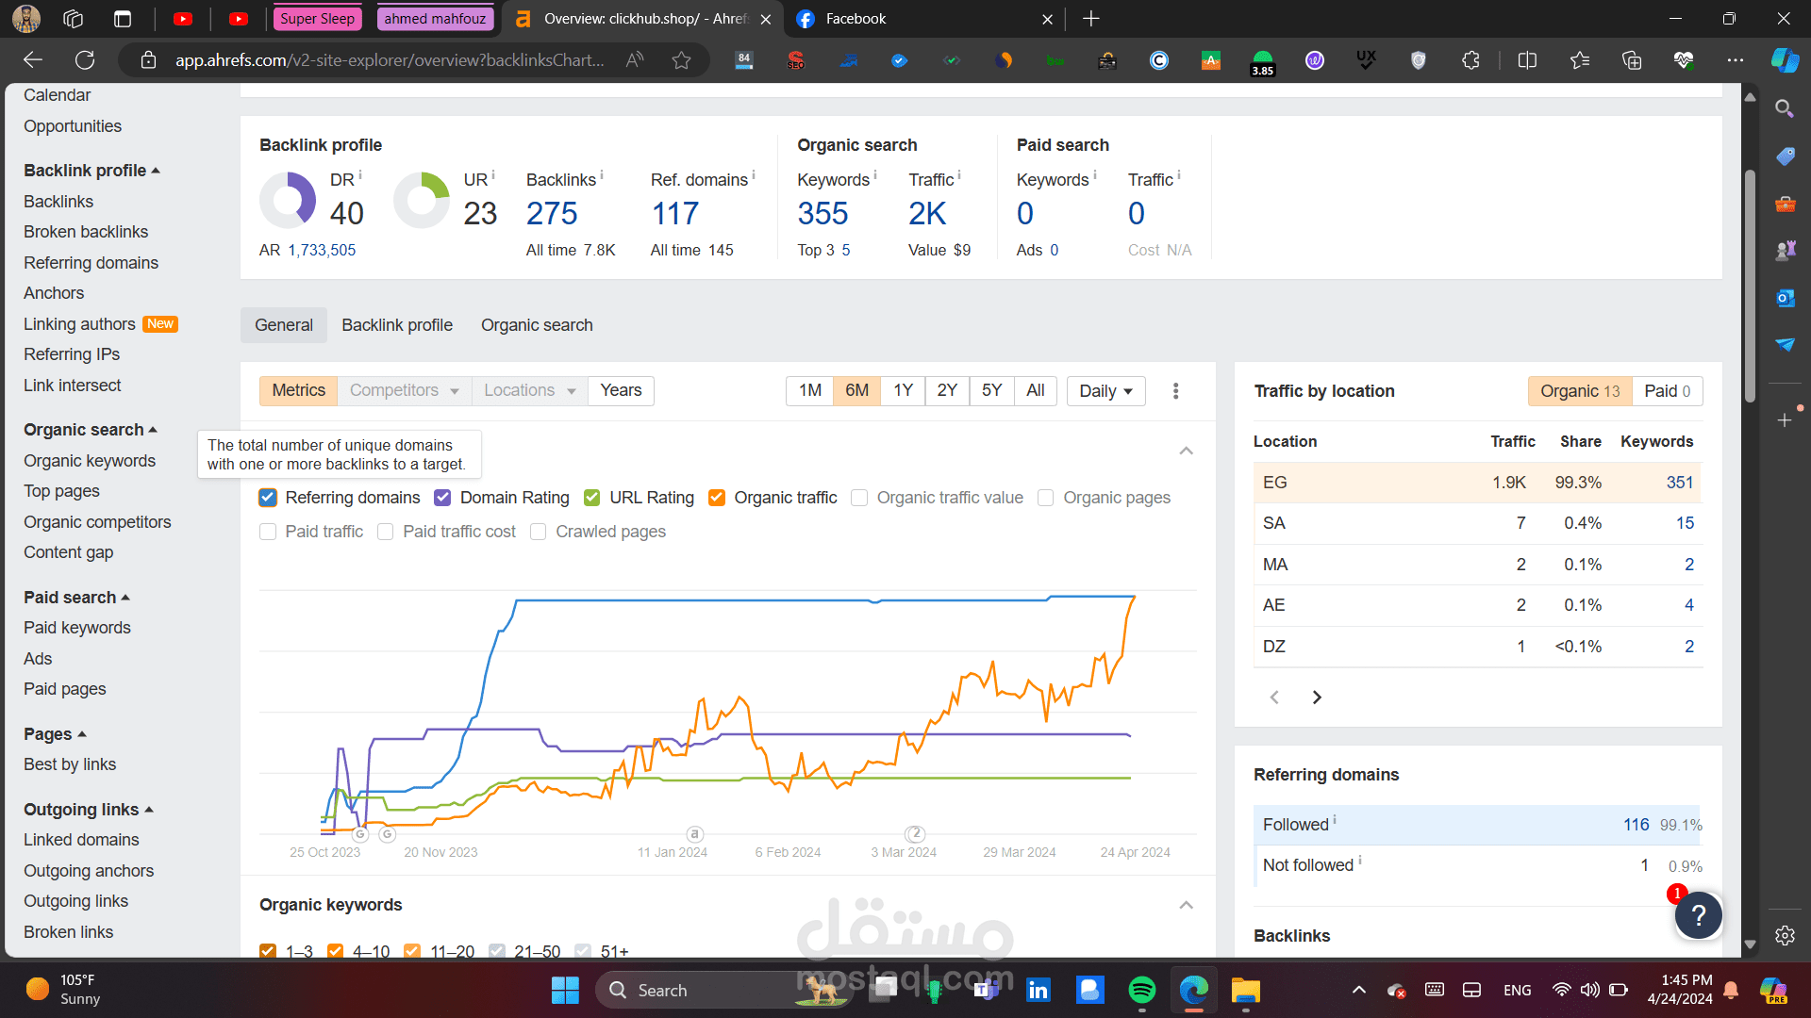1811x1018 pixels.
Task: Select the 1Y time range tab
Action: point(903,390)
